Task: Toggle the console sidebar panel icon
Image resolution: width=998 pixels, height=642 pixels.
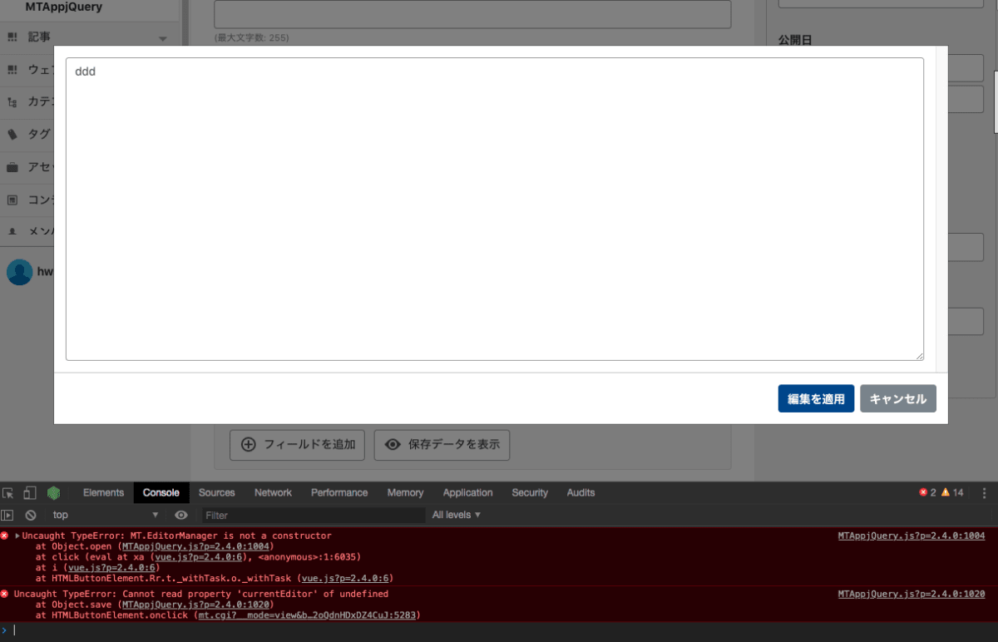Action: [7, 515]
